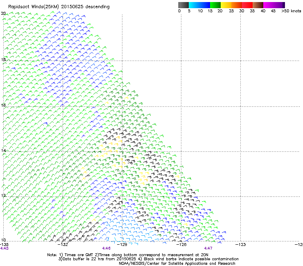Click the NOAA/NESDIS credit line
The image size is (303, 266).
click(x=177, y=264)
